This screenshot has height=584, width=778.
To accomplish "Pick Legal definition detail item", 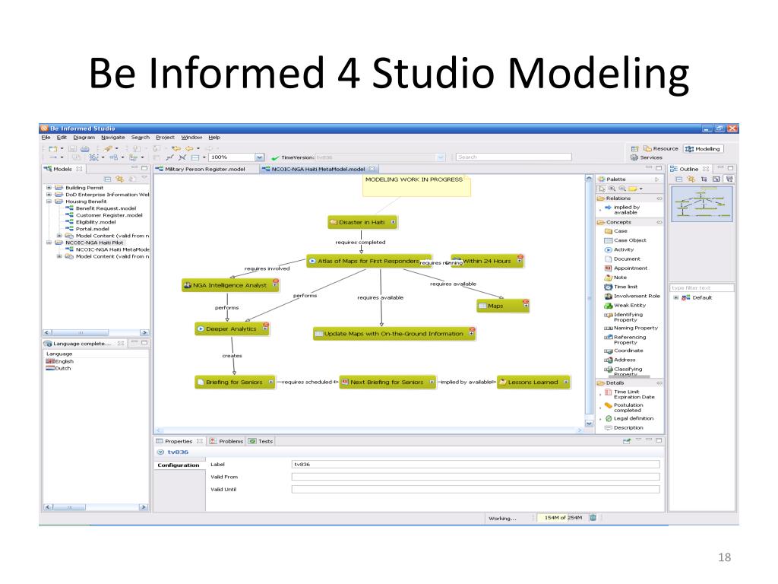I will [629, 419].
